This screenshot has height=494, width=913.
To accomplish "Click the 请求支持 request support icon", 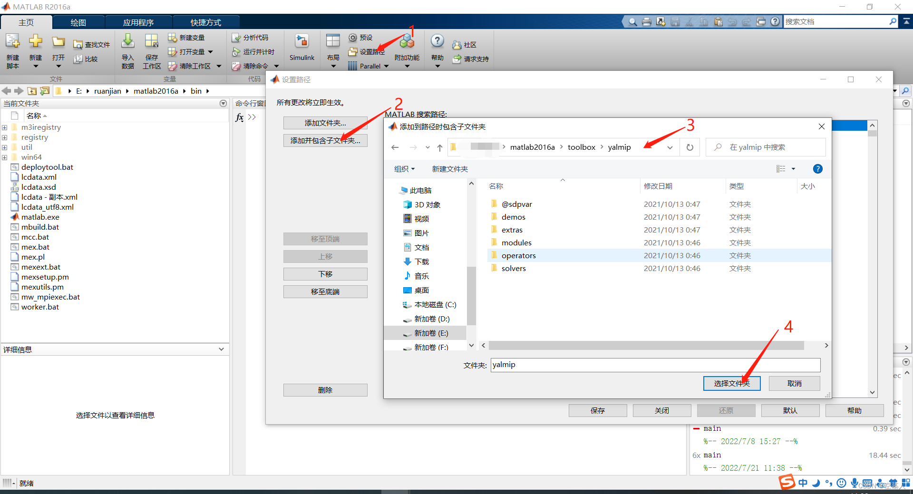I will tap(457, 59).
